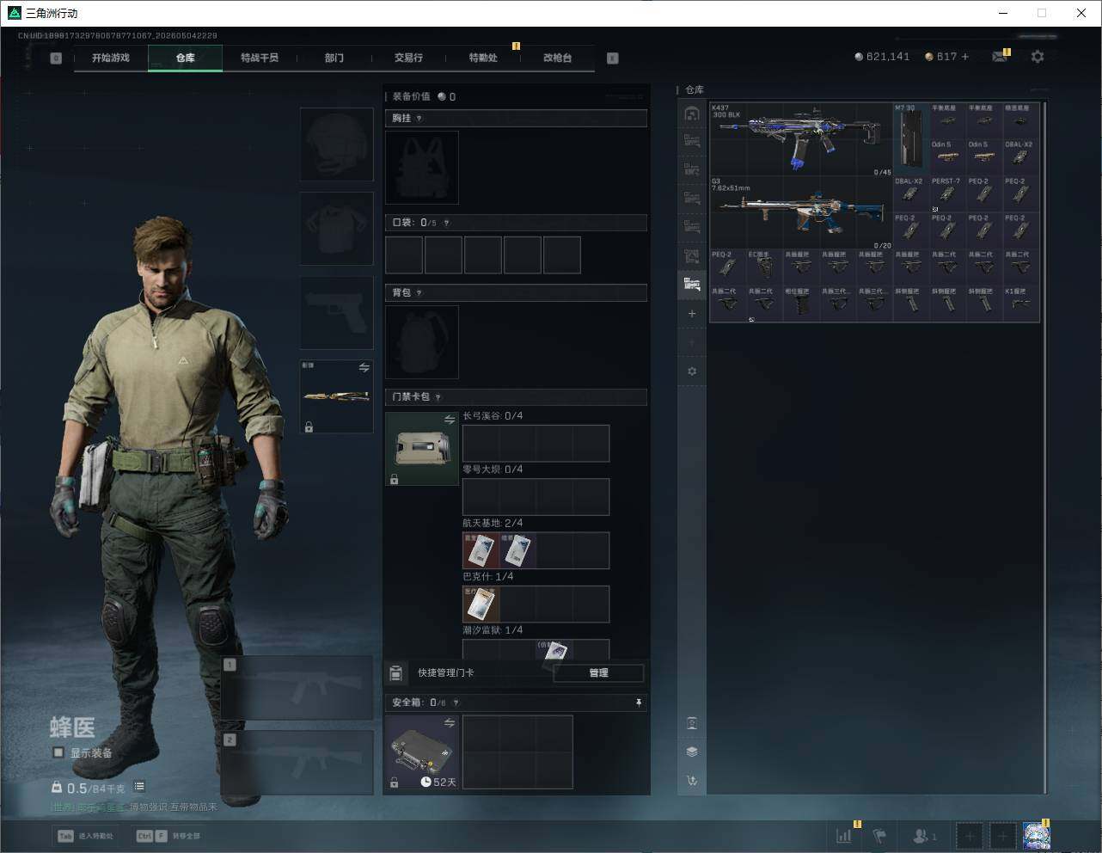This screenshot has width=1102, height=853.
Task: Click the help icon next to 门禁卡包
Action: click(438, 397)
